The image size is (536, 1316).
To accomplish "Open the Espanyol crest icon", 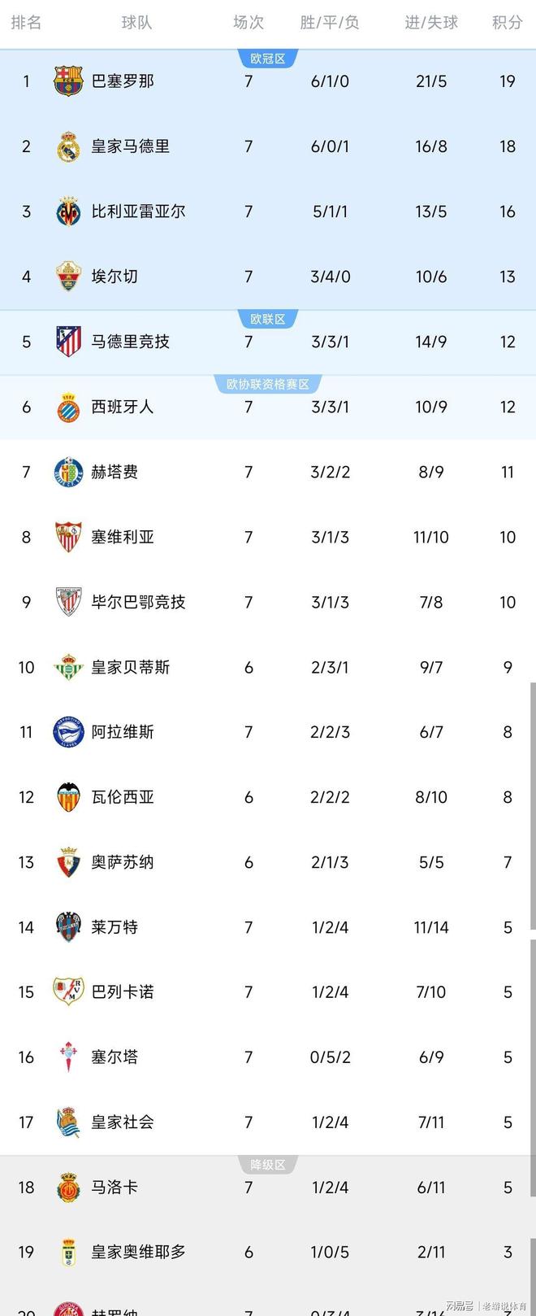I will [68, 407].
